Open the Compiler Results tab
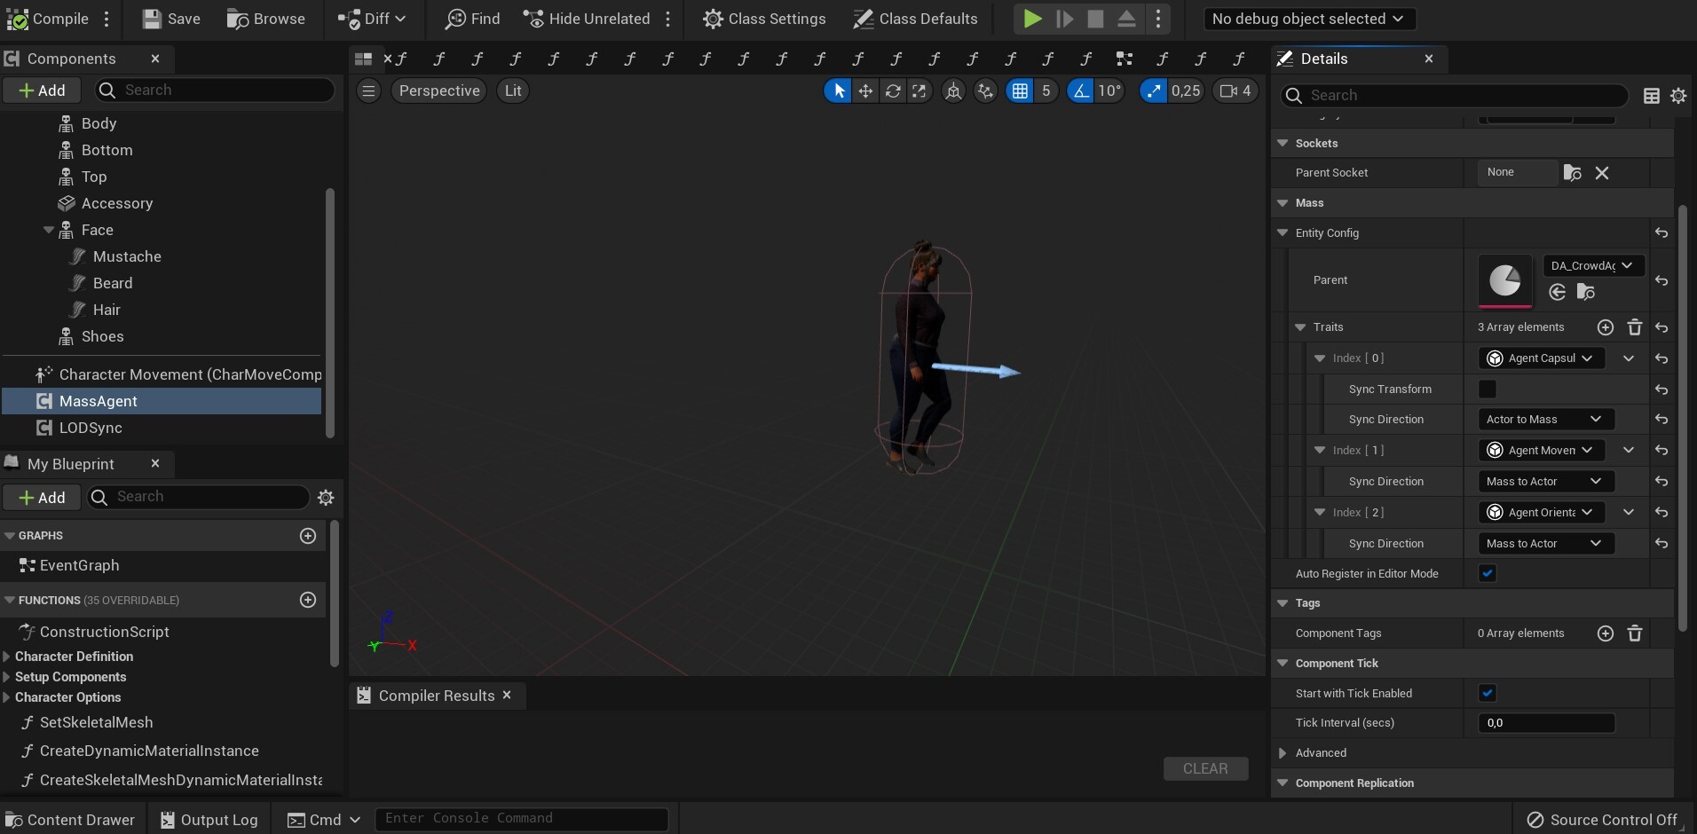The width and height of the screenshot is (1697, 834). pos(434,696)
